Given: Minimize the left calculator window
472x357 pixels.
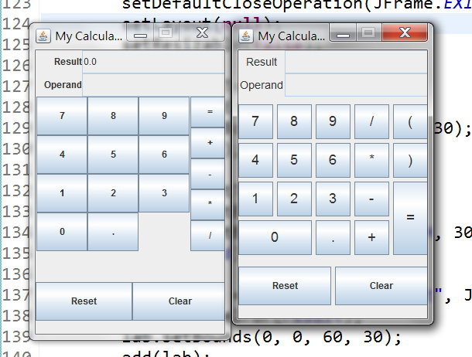Looking at the screenshot, I should point(141,34).
